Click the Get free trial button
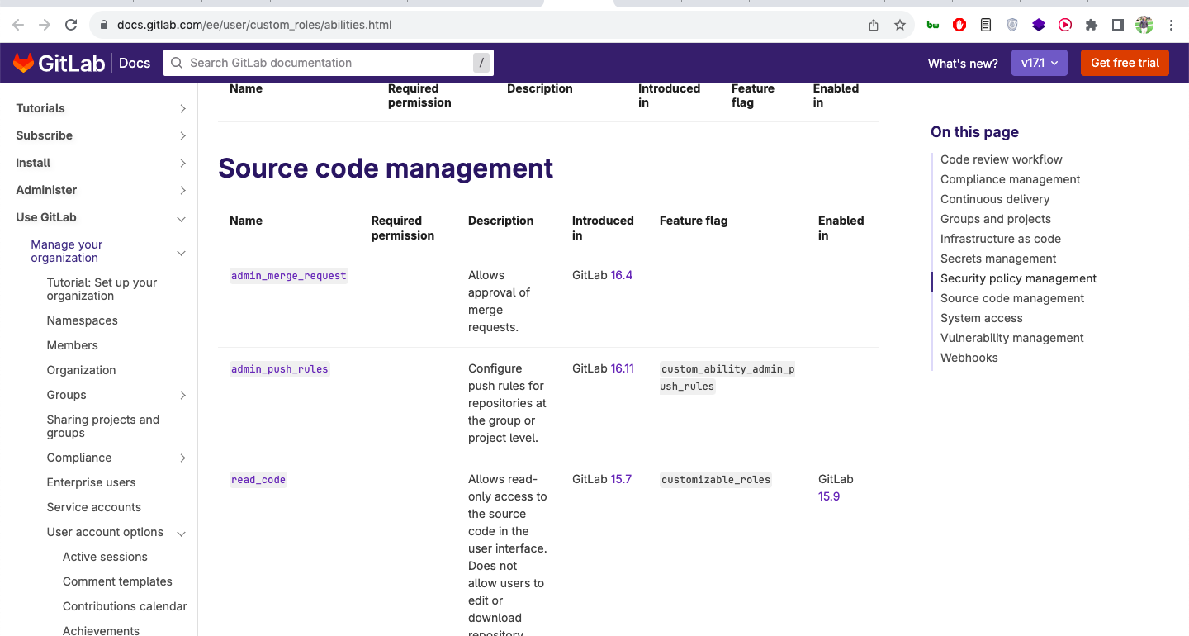 (1125, 63)
